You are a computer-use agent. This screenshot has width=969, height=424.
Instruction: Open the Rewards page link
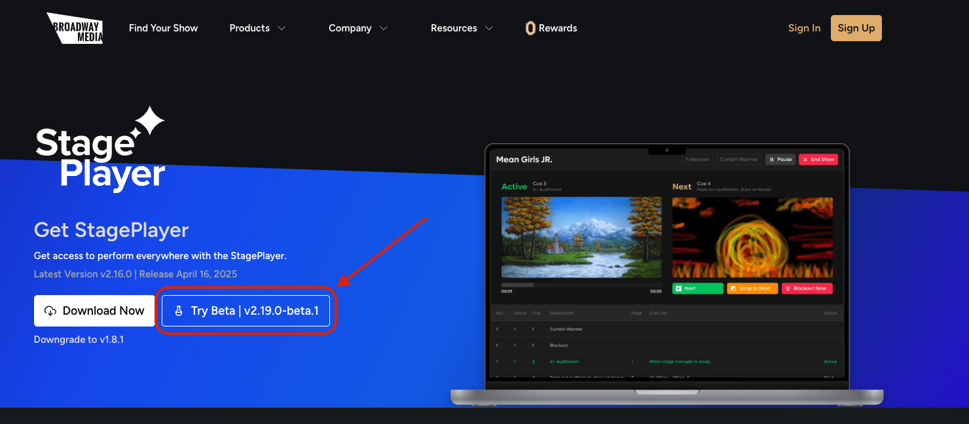point(551,28)
